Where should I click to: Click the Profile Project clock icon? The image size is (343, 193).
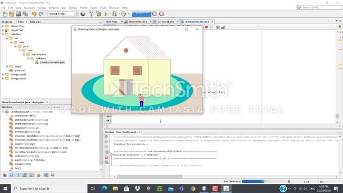pyautogui.click(x=124, y=14)
